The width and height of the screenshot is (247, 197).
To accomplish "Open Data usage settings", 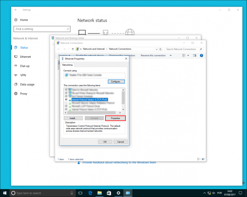I will pos(27,85).
